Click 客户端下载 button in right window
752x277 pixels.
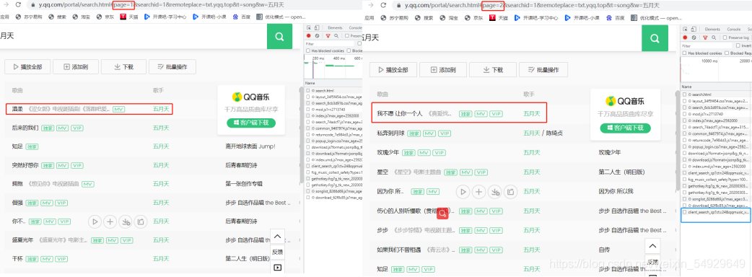(x=626, y=128)
